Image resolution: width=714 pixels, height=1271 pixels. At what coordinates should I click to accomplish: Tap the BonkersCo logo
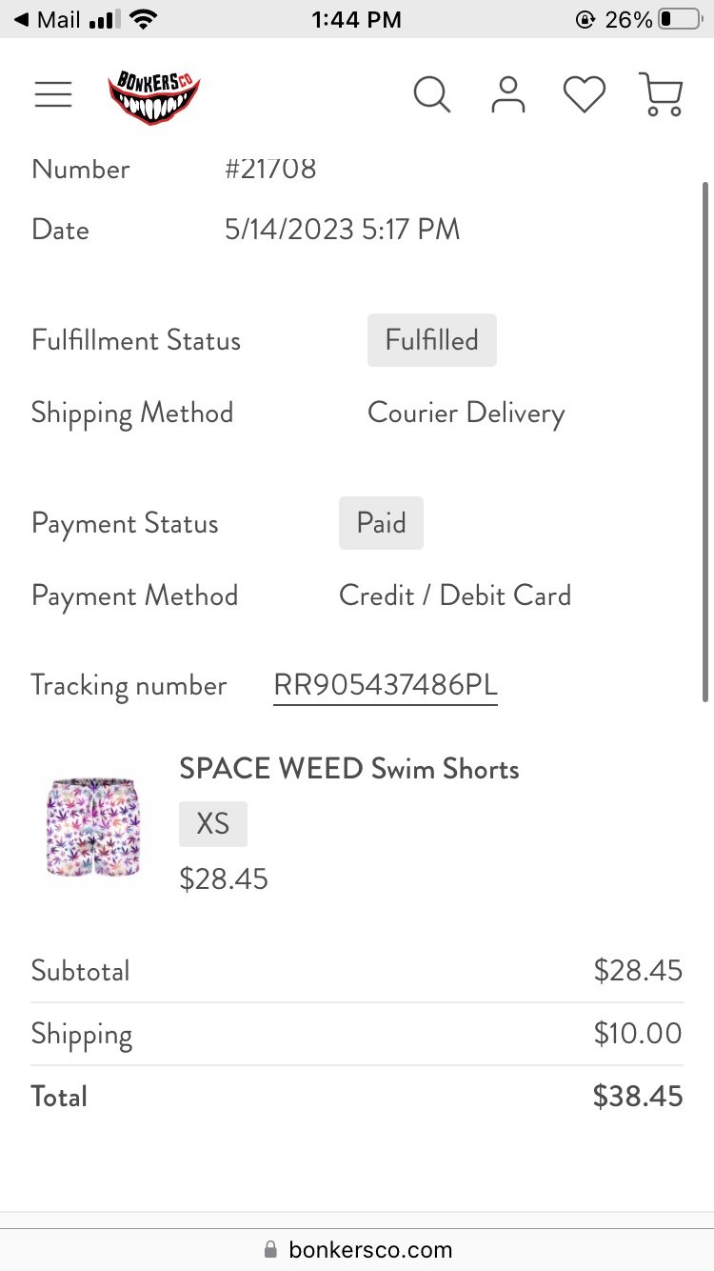click(x=154, y=95)
